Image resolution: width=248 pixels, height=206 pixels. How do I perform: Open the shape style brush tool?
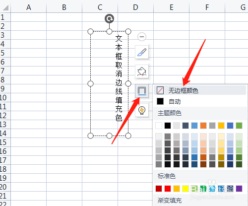tap(142, 52)
